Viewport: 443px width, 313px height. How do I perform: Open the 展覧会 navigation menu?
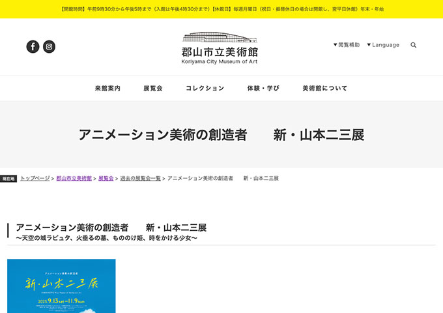pos(152,88)
